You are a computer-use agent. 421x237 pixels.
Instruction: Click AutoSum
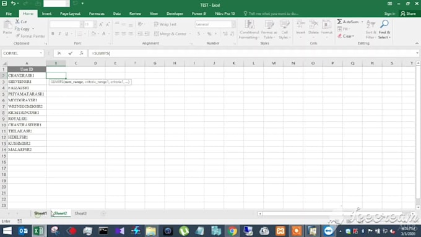coord(348,22)
